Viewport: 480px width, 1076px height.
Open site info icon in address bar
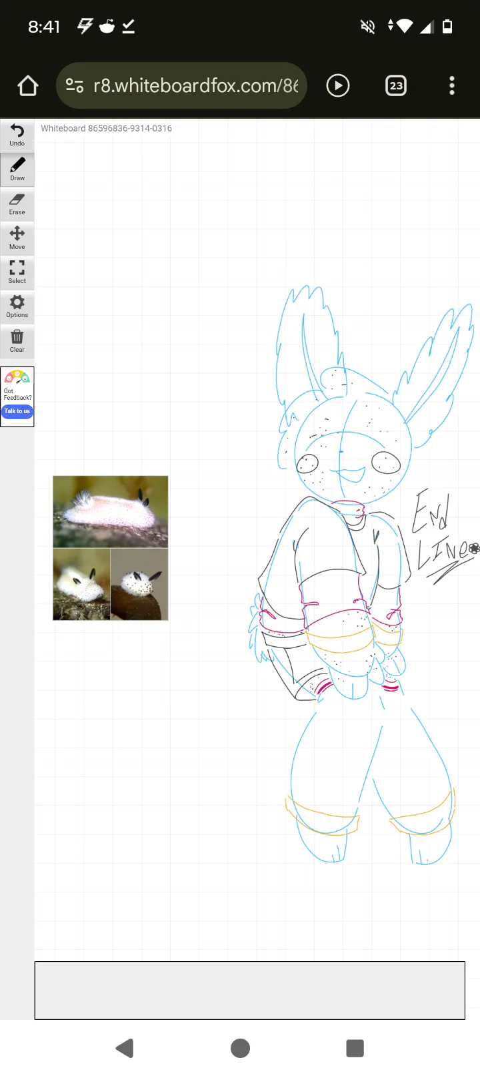click(x=75, y=85)
